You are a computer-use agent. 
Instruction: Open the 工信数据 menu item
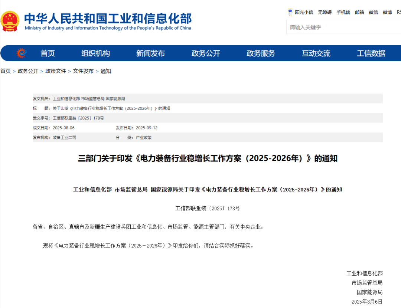371,53
